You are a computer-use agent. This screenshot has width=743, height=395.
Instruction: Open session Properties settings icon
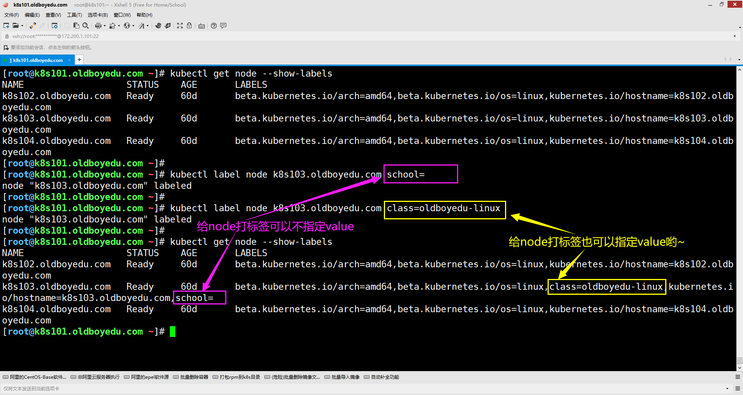click(x=55, y=26)
